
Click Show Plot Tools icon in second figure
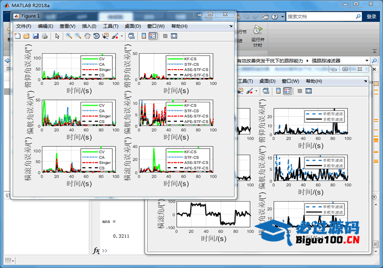coord(309,91)
